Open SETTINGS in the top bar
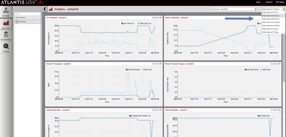The height and width of the screenshot is (137, 286). 280,2
